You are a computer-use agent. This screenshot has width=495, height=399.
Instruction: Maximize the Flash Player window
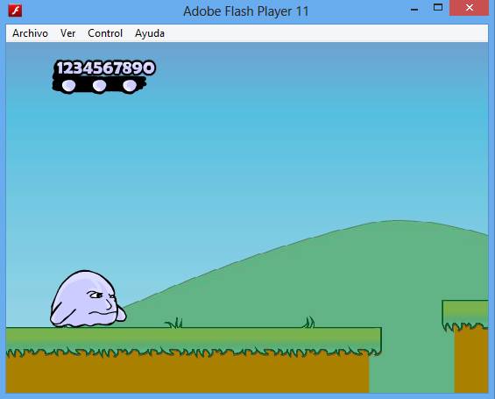pos(438,8)
